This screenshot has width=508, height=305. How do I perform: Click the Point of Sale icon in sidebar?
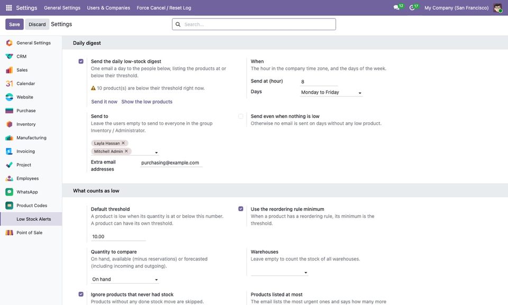[10, 232]
